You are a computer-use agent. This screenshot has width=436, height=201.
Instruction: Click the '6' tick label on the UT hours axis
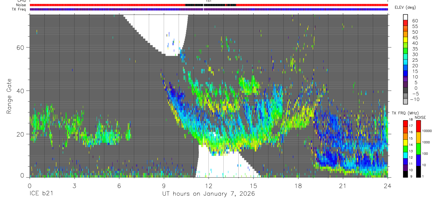click(x=119, y=186)
